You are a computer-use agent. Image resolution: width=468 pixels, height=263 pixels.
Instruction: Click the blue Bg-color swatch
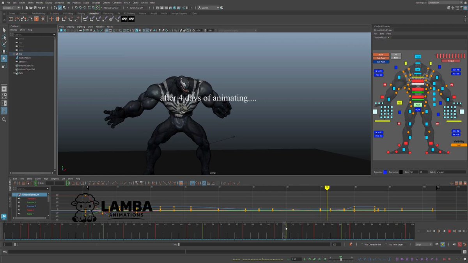(x=385, y=172)
